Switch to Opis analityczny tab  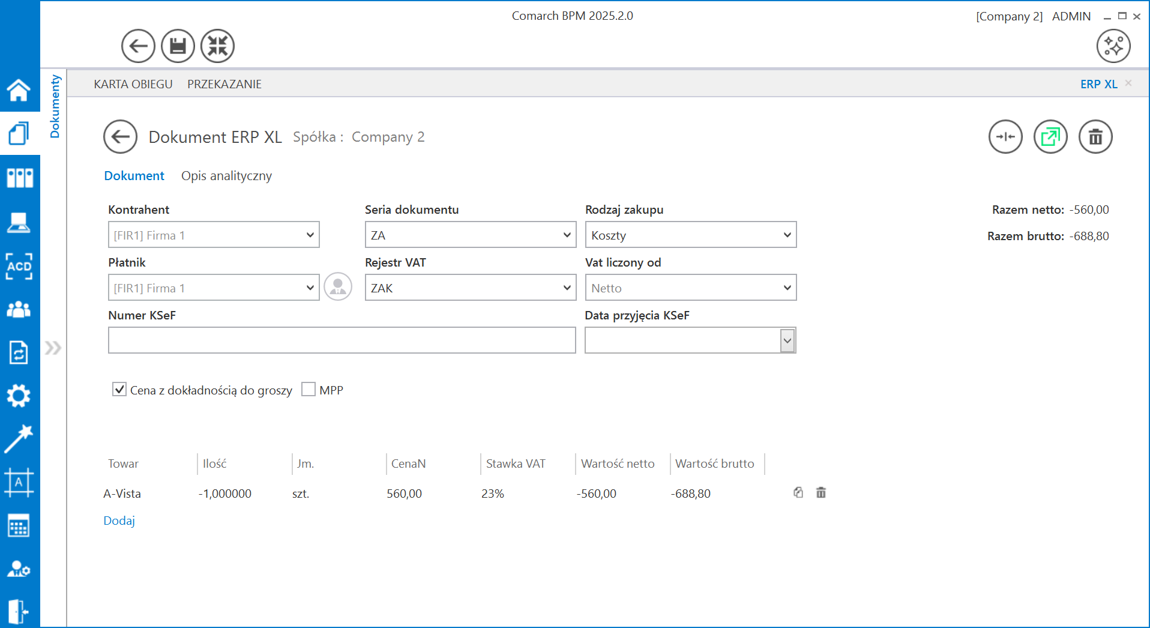tap(226, 176)
